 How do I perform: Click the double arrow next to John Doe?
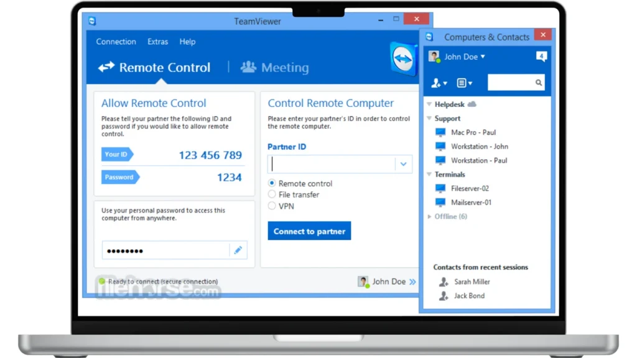pos(412,282)
